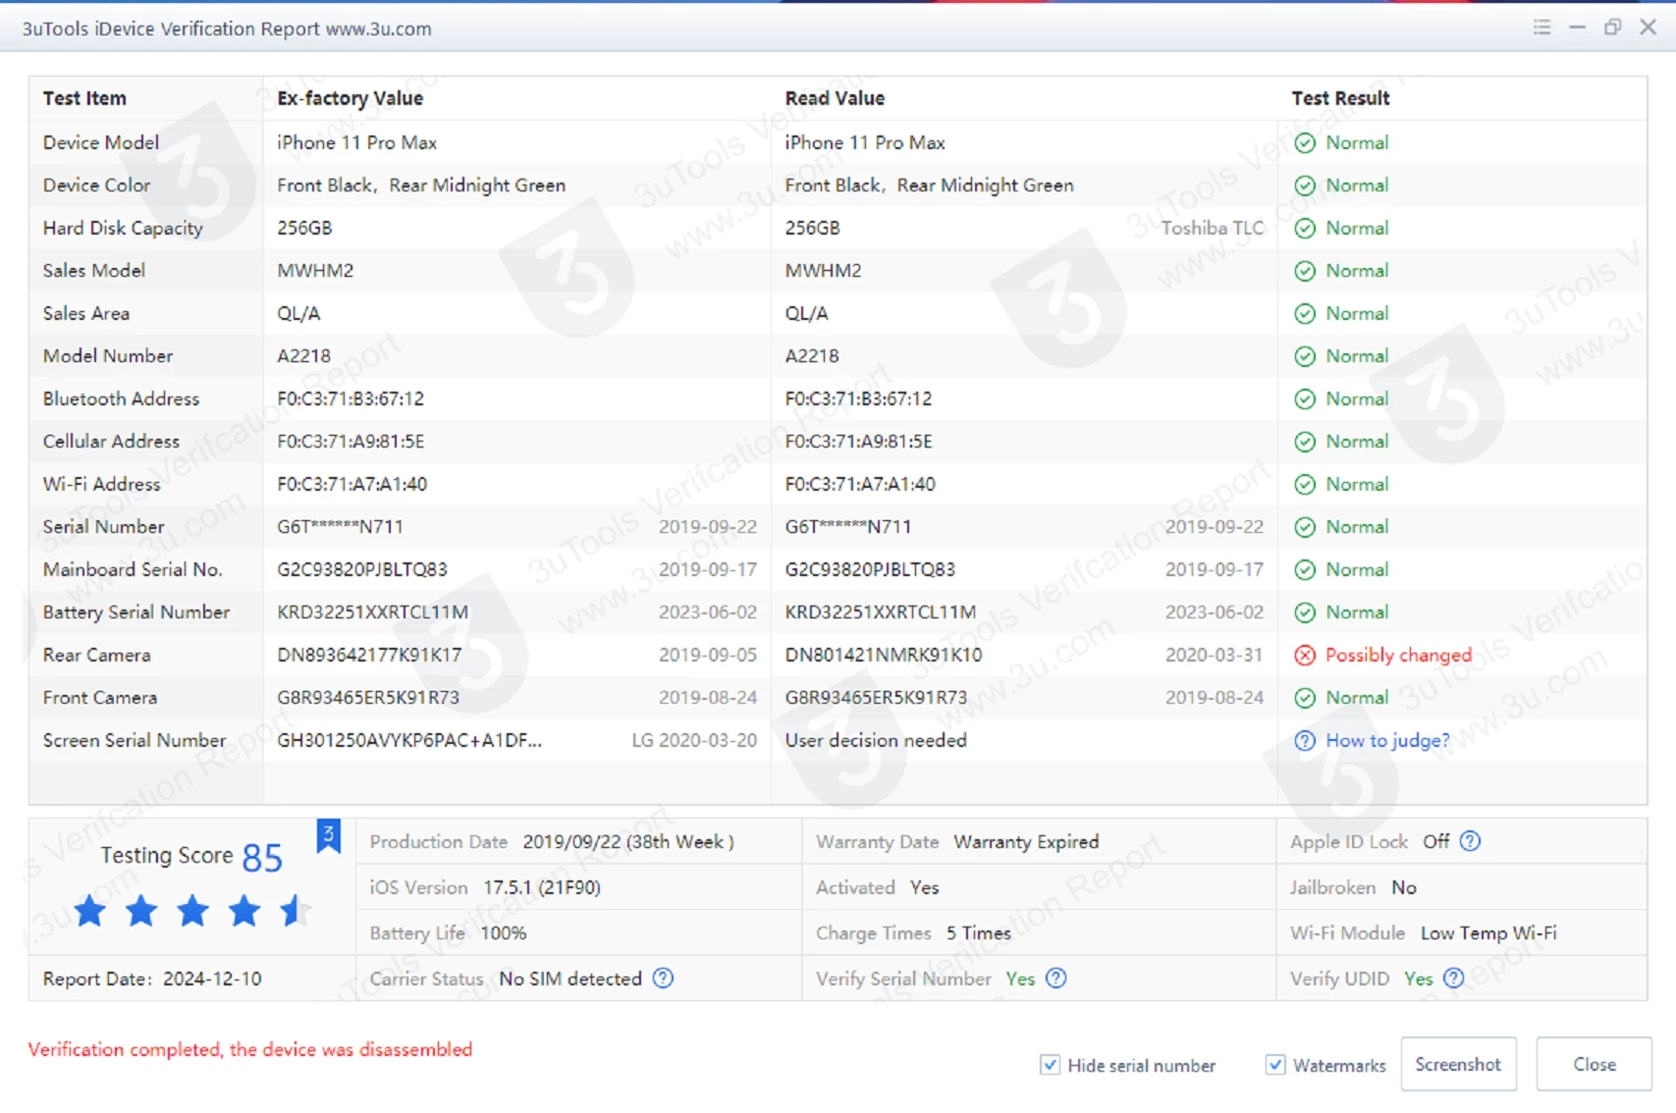Click the first rating star
Image resolution: width=1676 pixels, height=1113 pixels.
click(x=90, y=912)
